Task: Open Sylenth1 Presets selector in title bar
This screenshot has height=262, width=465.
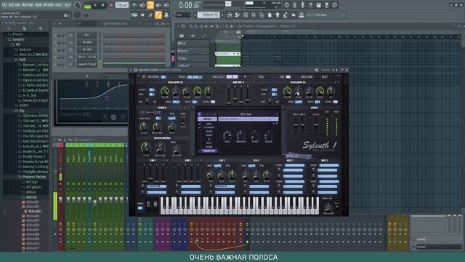Action: click(x=325, y=70)
